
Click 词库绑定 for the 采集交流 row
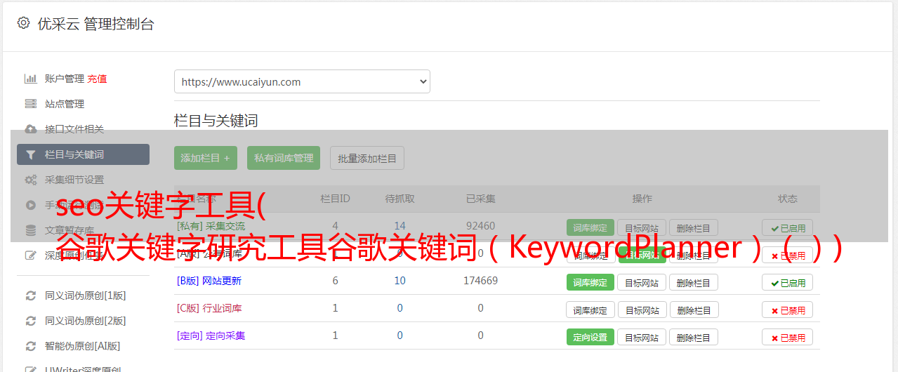pos(590,227)
